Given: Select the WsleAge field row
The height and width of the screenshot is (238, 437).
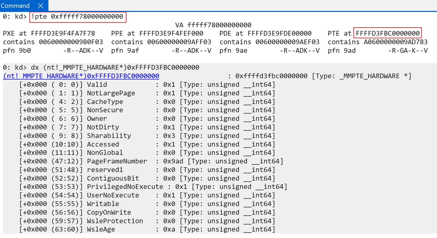Looking at the screenshot, I should coord(101,229).
